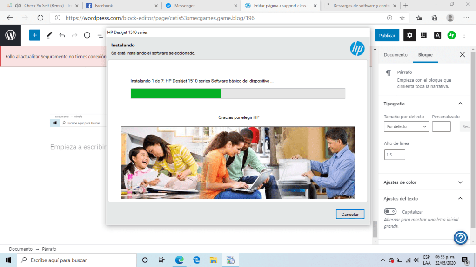Toggle the settings gear sidebar
The width and height of the screenshot is (476, 267).
[409, 35]
